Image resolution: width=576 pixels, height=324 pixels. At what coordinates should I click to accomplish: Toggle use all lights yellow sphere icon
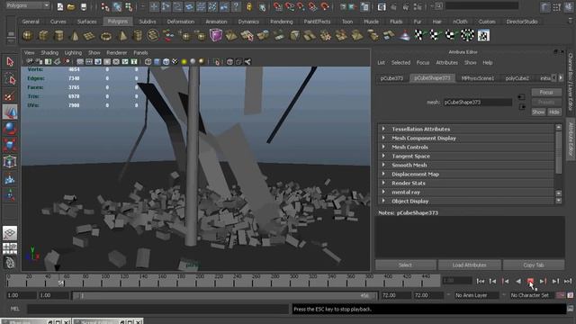(184, 62)
